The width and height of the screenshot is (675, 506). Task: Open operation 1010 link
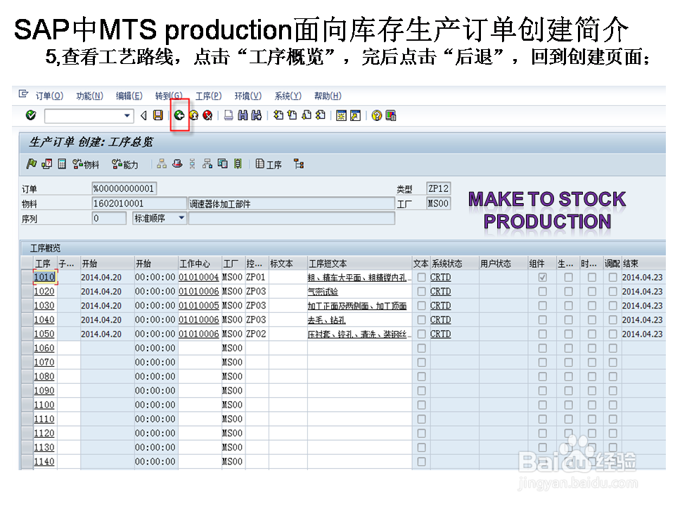point(44,277)
